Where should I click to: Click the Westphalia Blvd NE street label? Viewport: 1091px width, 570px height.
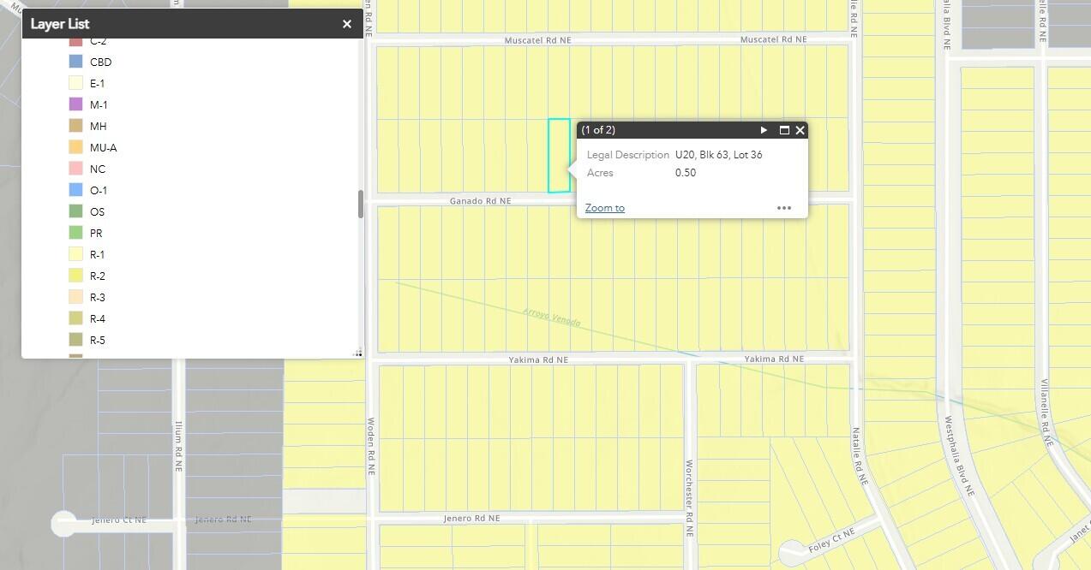pyautogui.click(x=959, y=457)
